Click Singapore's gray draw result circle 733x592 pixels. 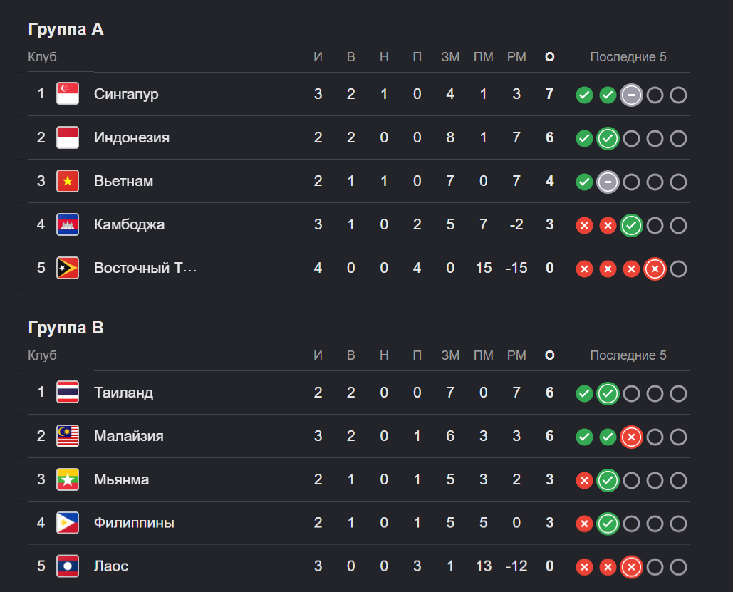(631, 95)
